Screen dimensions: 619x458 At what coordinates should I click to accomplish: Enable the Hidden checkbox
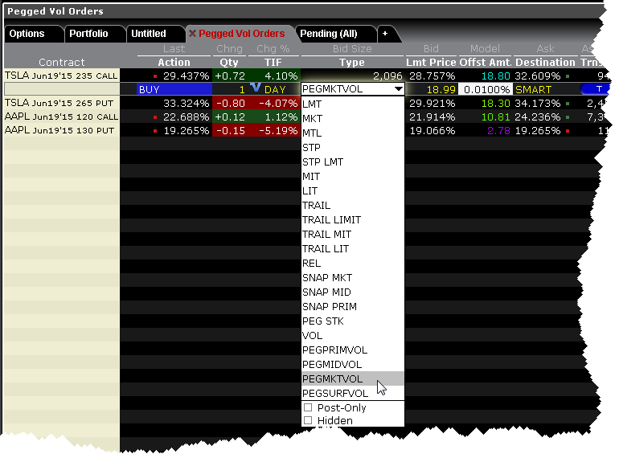[308, 420]
